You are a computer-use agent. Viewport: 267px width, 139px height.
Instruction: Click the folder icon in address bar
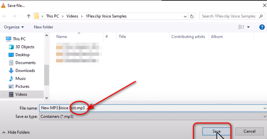[x=37, y=16]
